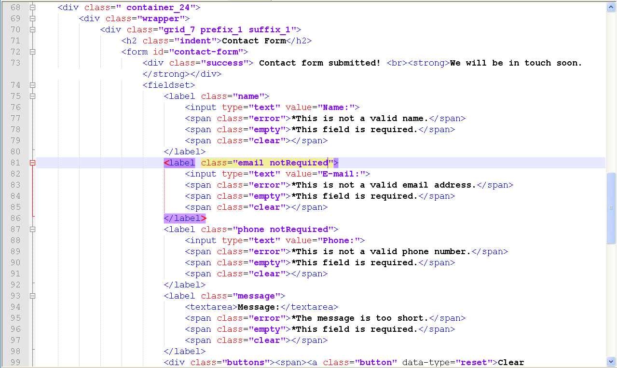This screenshot has width=617, height=368.
Task: Collapse the red email label fold marker
Action: 32,163
